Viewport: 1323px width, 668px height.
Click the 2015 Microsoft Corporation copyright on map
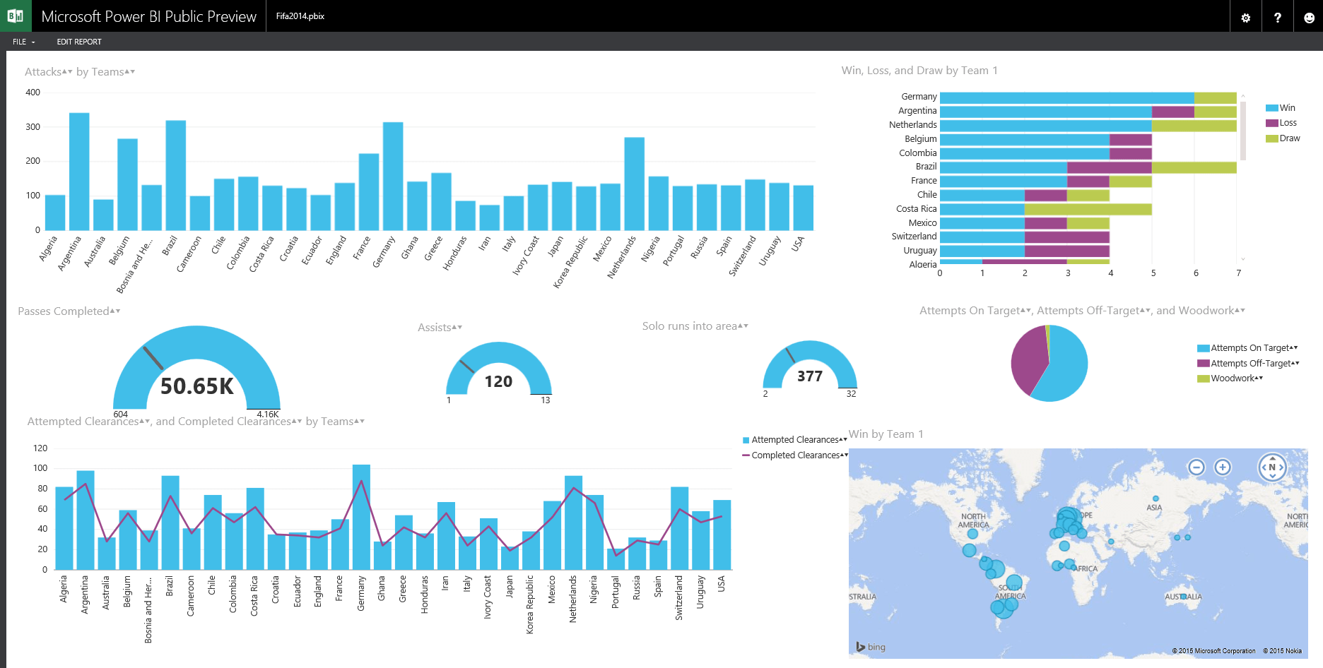(1213, 651)
